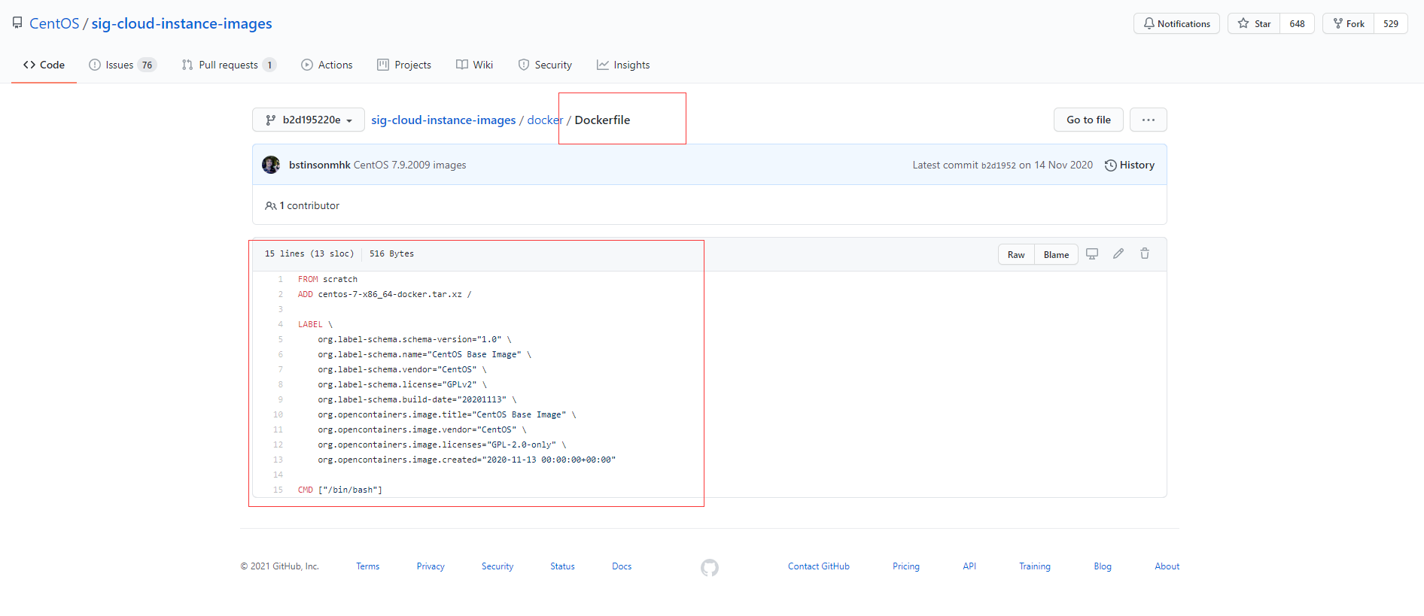The width and height of the screenshot is (1424, 616).
Task: View the Insights tab
Action: 623,65
